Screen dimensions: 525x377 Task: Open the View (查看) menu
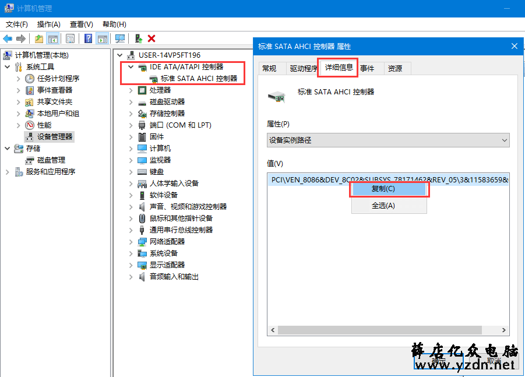pos(81,24)
